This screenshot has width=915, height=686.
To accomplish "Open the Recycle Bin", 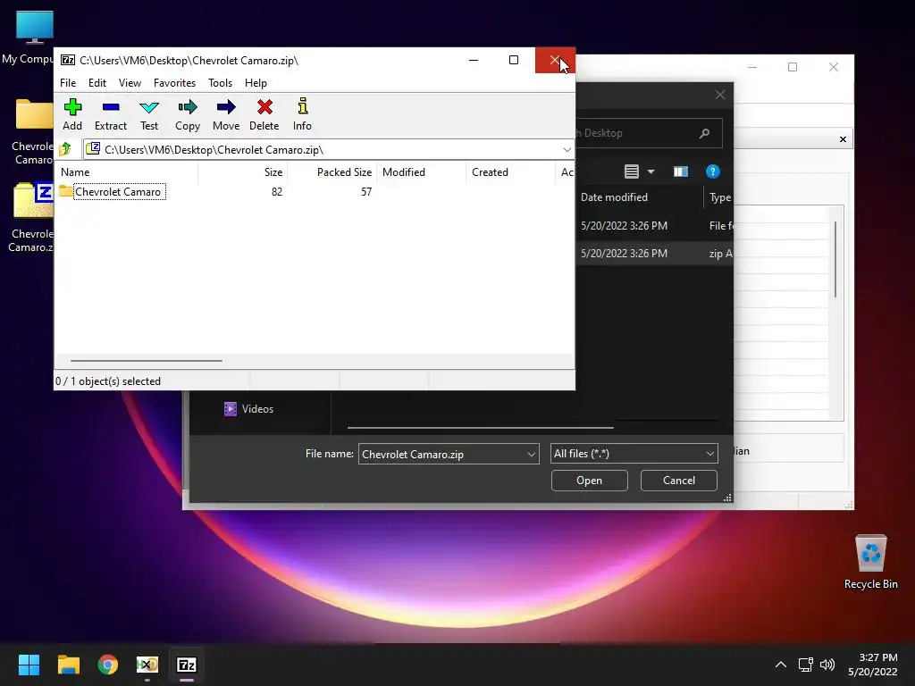I will 870,562.
